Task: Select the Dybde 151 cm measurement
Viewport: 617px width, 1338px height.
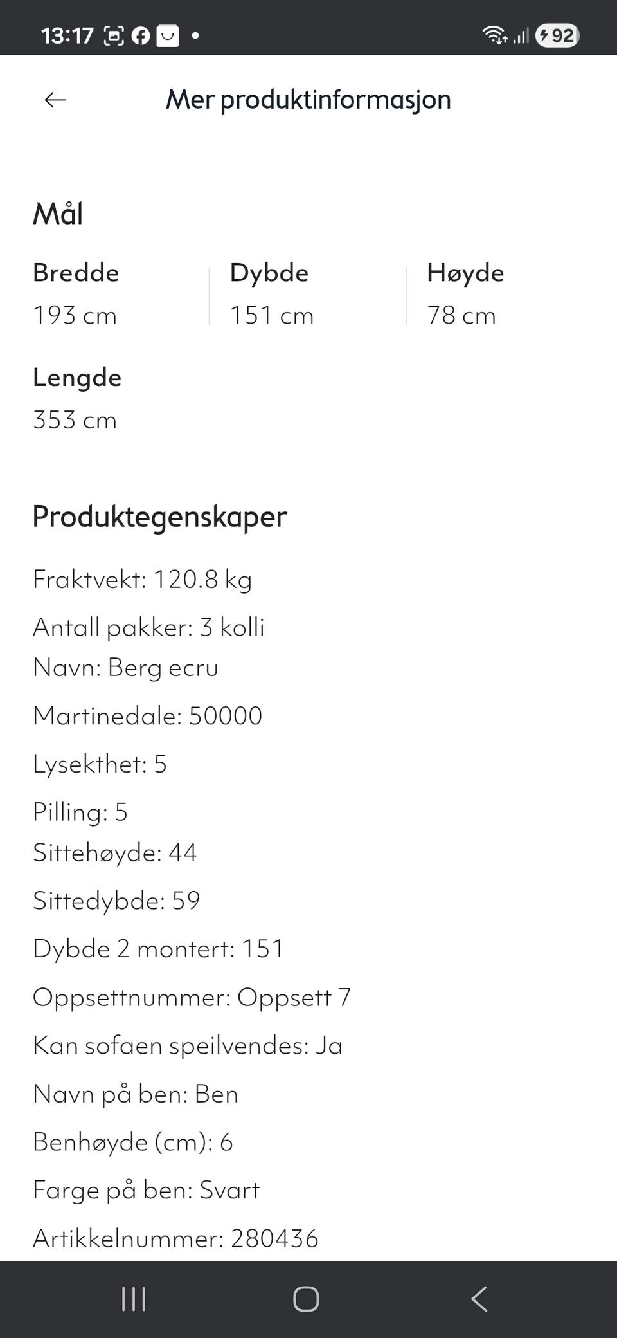Action: click(x=272, y=294)
